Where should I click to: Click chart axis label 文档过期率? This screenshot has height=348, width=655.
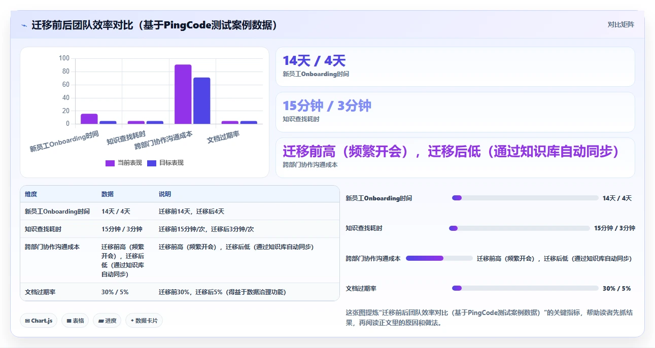point(223,136)
